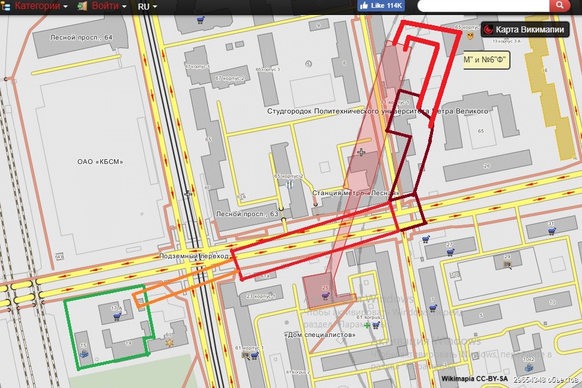This screenshot has height=388, width=582.
Task: Click the shopping cart icon on building 17 A
Action: click(x=117, y=317)
